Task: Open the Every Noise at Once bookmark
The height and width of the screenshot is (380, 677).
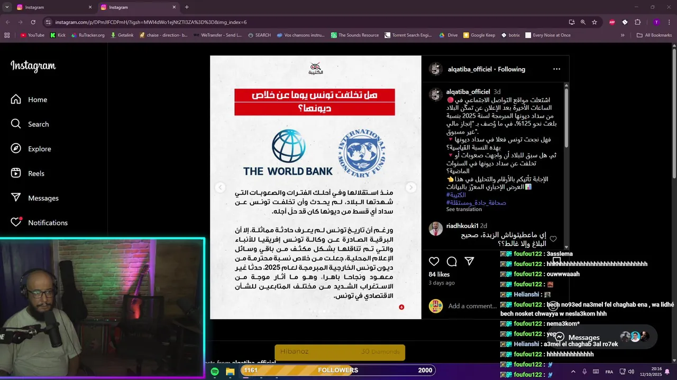Action: point(548,35)
